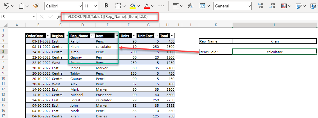Select column D header
Image resolution: width=318 pixels, height=118 pixels.
point(82,25)
